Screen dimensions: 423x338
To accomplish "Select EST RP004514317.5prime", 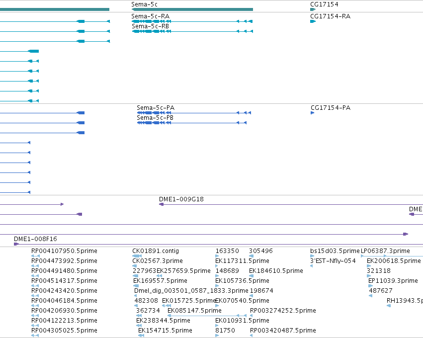I will pos(64,281).
